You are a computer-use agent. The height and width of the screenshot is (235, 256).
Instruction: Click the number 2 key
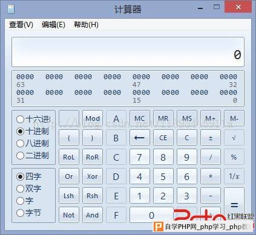click(163, 196)
